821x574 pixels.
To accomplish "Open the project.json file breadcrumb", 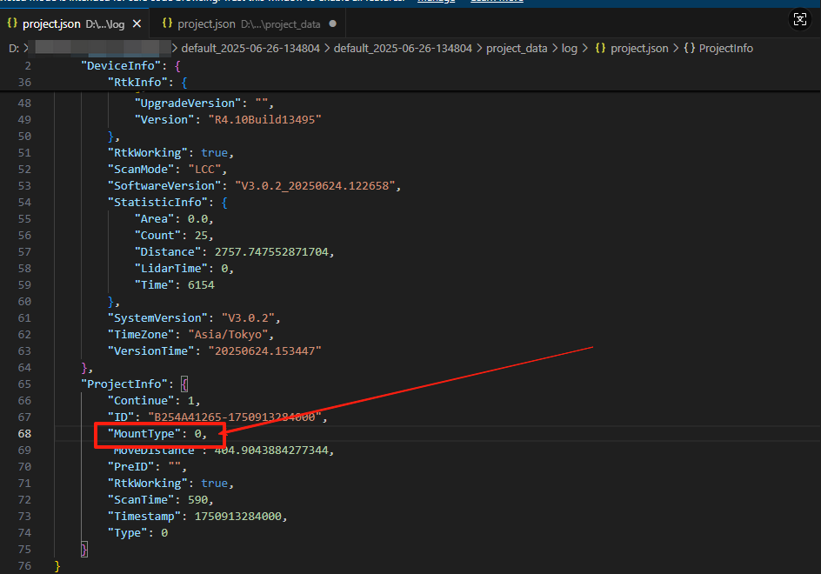I will (639, 48).
